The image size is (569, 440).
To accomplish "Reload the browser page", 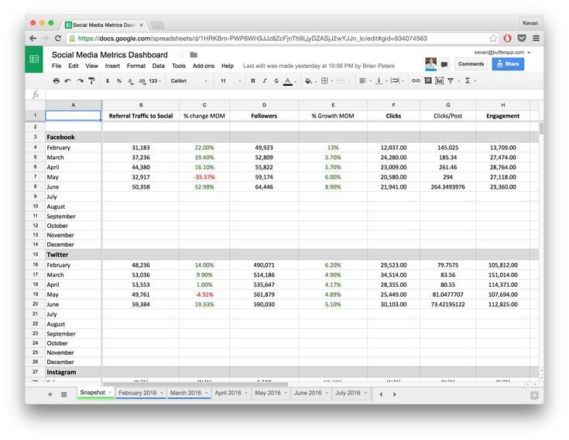I will 58,38.
